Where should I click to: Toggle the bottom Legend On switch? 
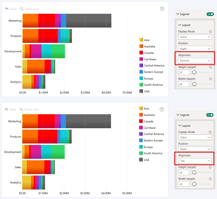tap(210, 115)
